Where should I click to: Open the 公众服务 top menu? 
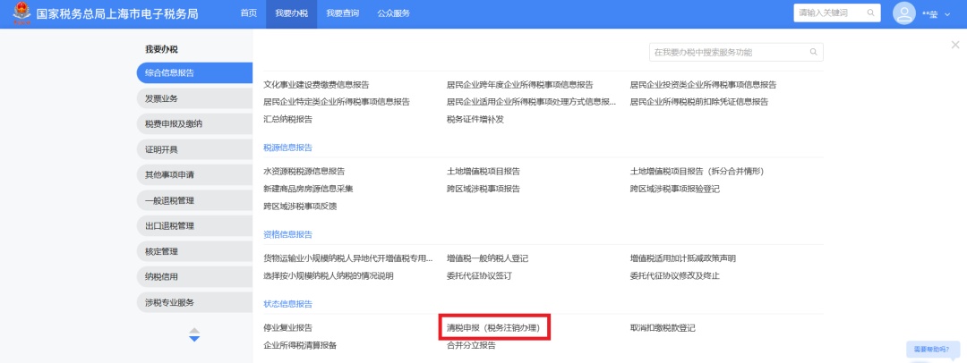coord(394,13)
